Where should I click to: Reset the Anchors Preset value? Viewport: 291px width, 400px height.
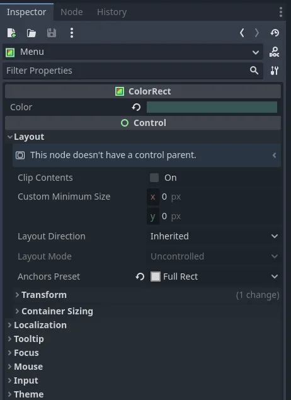tap(140, 277)
